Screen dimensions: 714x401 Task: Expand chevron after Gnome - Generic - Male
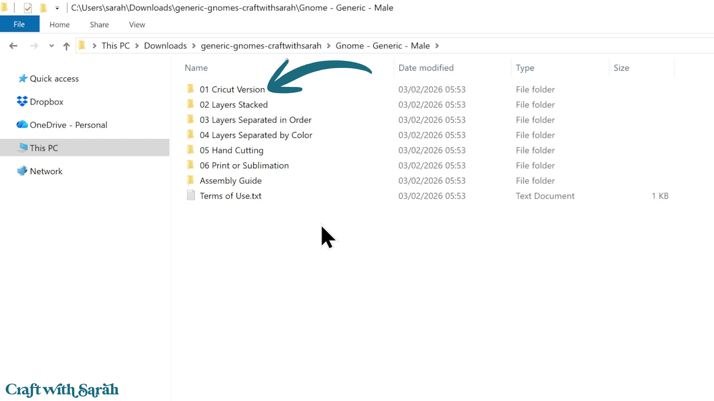(437, 46)
